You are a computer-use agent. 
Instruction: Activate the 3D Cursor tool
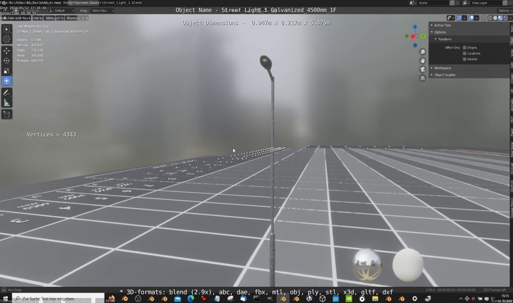click(x=7, y=39)
